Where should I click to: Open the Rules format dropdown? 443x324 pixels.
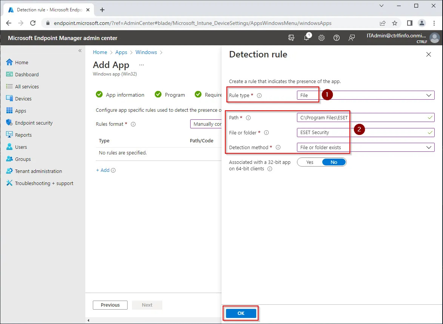click(206, 124)
